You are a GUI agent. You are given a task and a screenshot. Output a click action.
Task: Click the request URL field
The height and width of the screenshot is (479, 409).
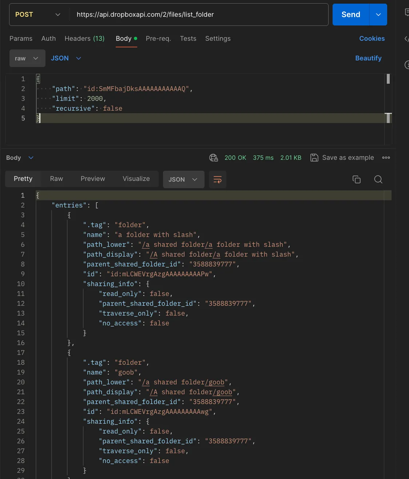[x=199, y=15]
